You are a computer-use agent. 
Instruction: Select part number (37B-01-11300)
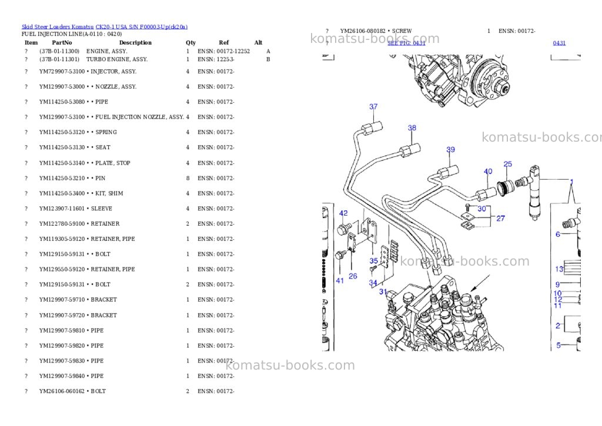pyautogui.click(x=59, y=51)
